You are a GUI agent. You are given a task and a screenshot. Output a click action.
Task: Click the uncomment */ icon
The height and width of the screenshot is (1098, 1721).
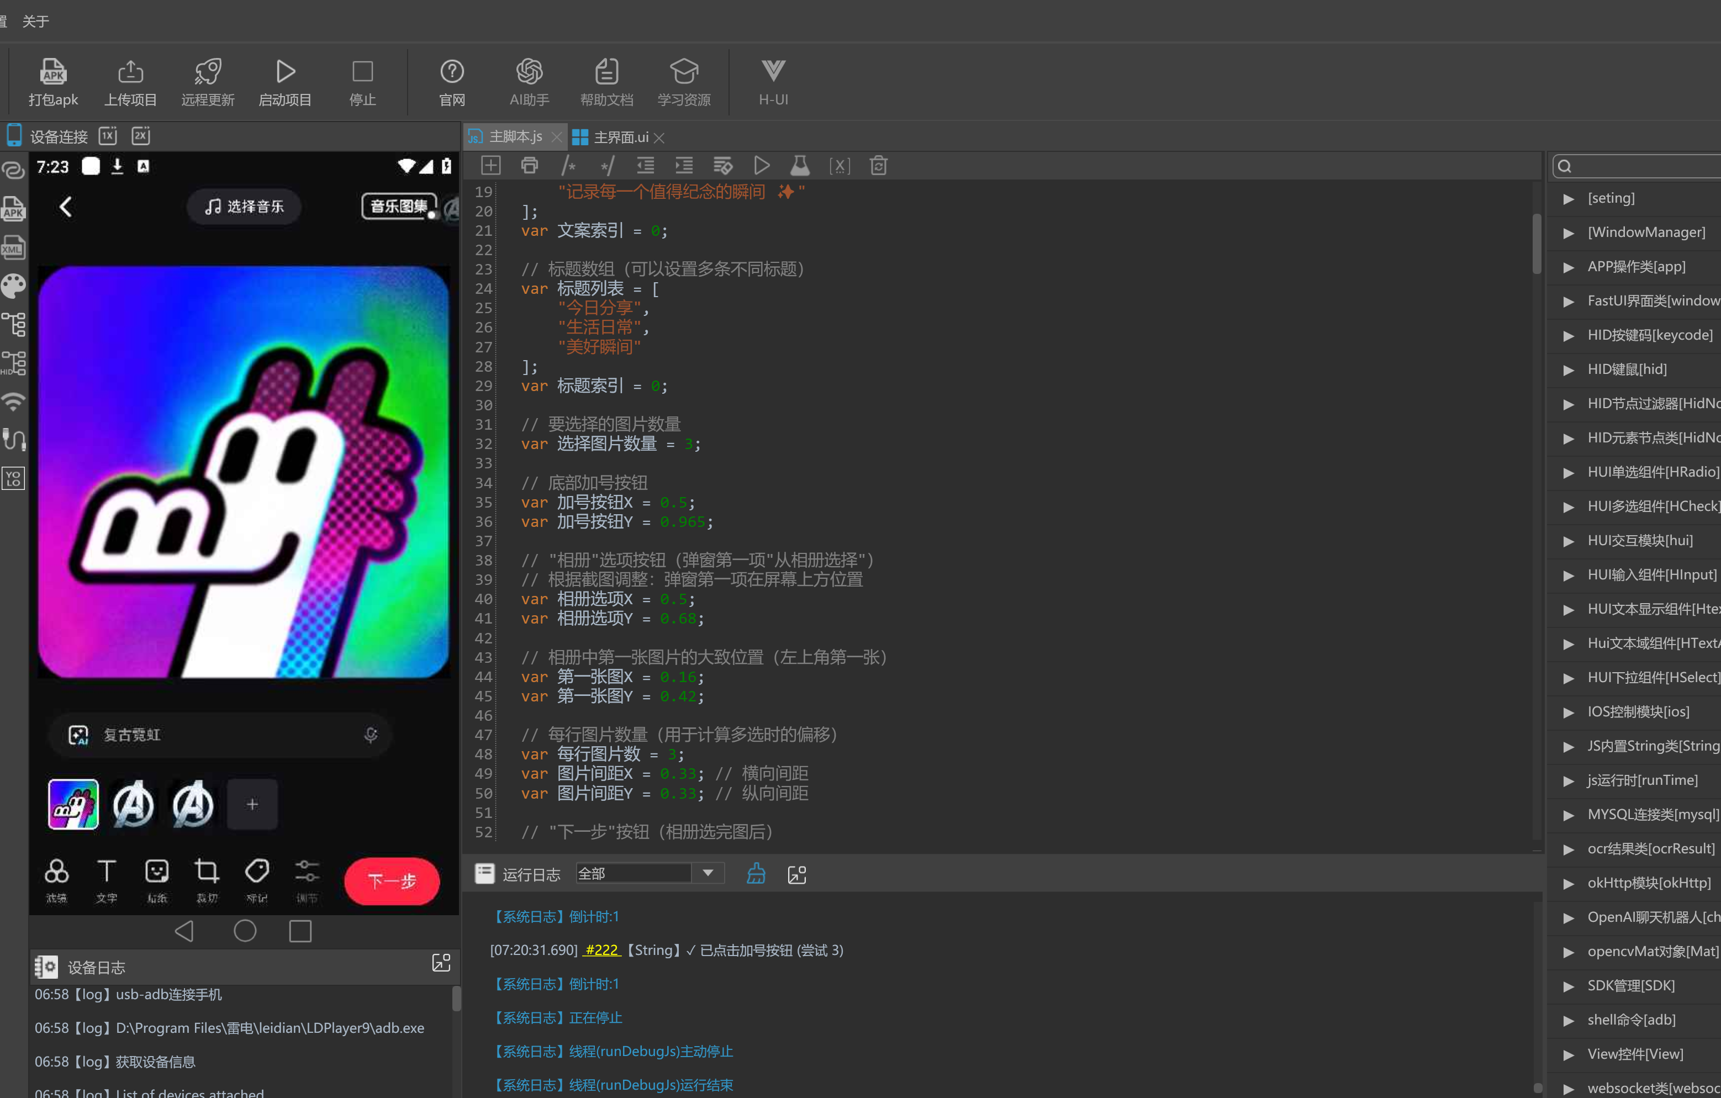coord(607,166)
